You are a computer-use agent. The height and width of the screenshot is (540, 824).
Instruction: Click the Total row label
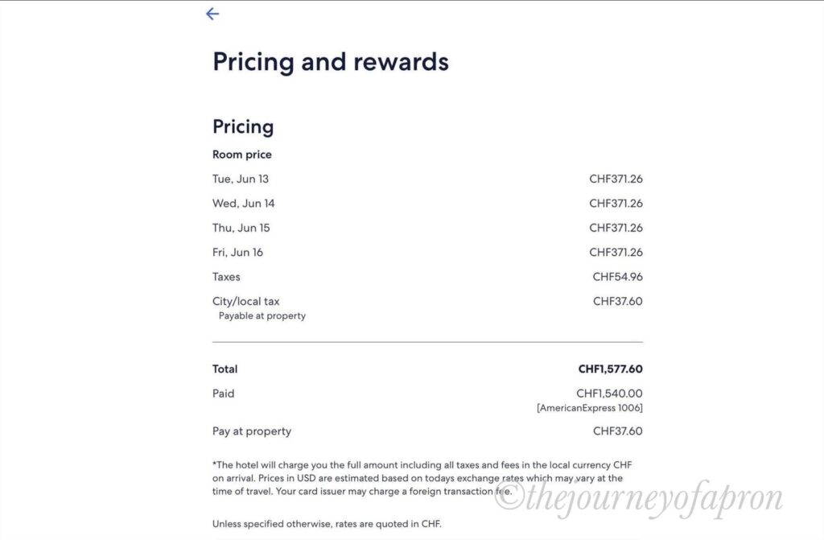(225, 369)
